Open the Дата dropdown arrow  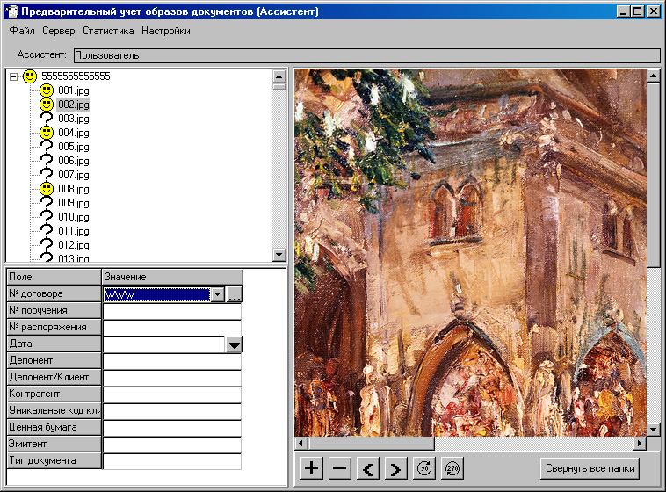[234, 345]
